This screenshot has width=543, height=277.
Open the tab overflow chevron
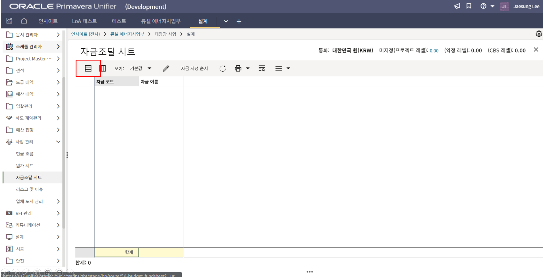(x=226, y=21)
